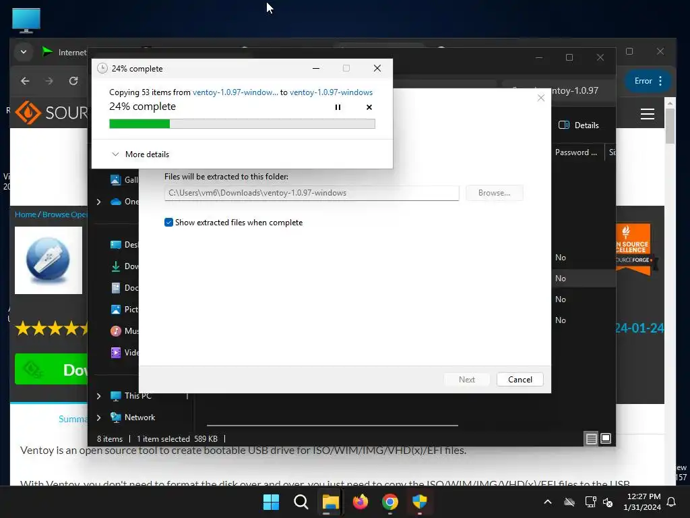
Task: Open the source ventoy-1.0.97-window... link
Action: click(x=235, y=92)
